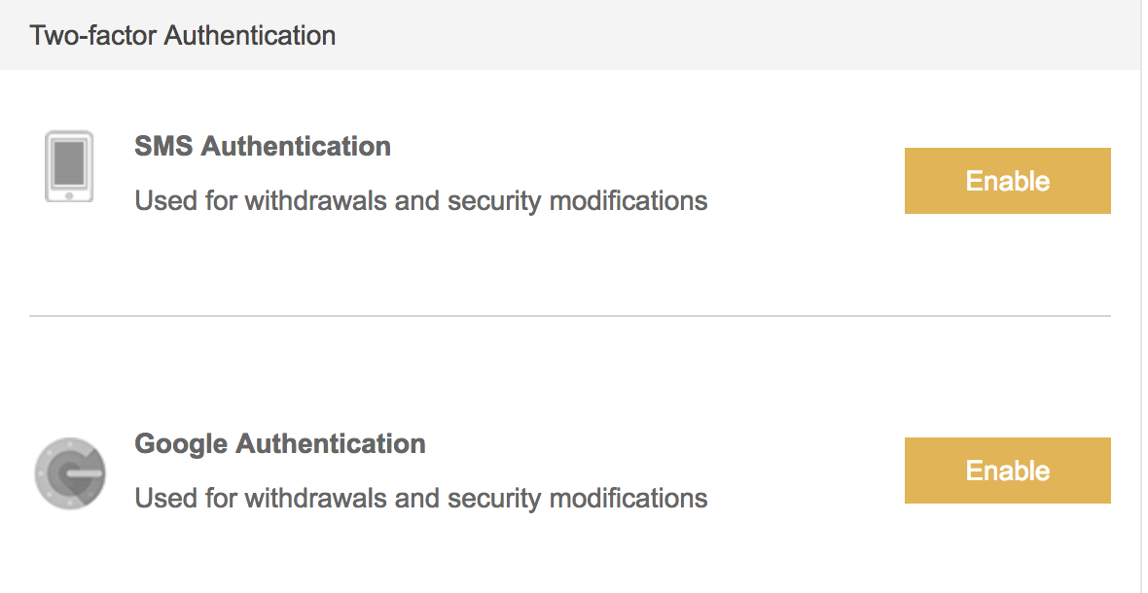The height and width of the screenshot is (593, 1148).
Task: Click the Enable button for SMS Authentication
Action: point(1008,181)
